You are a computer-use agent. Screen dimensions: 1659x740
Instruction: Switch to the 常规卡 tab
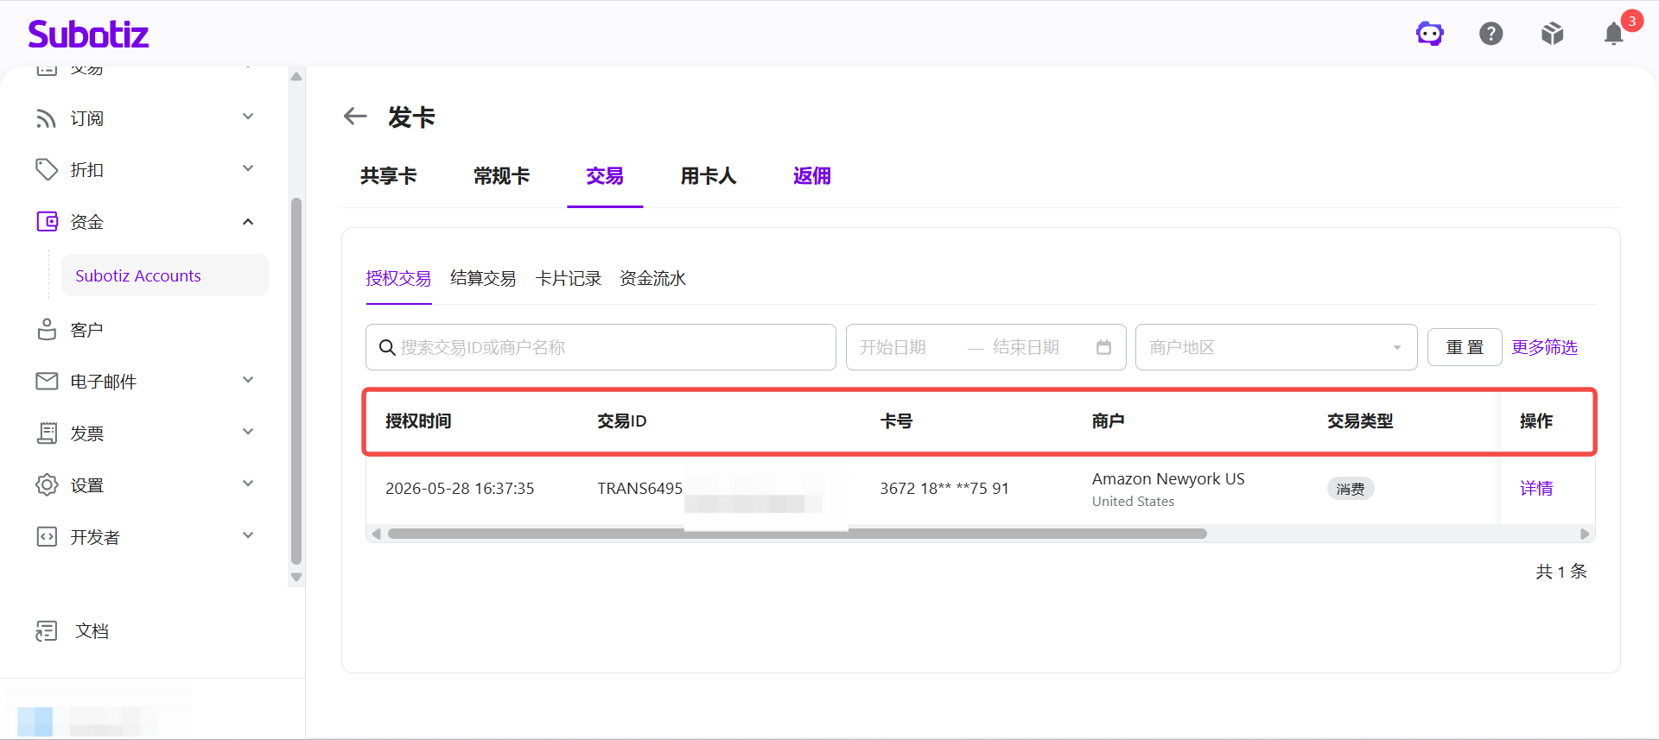(x=501, y=176)
